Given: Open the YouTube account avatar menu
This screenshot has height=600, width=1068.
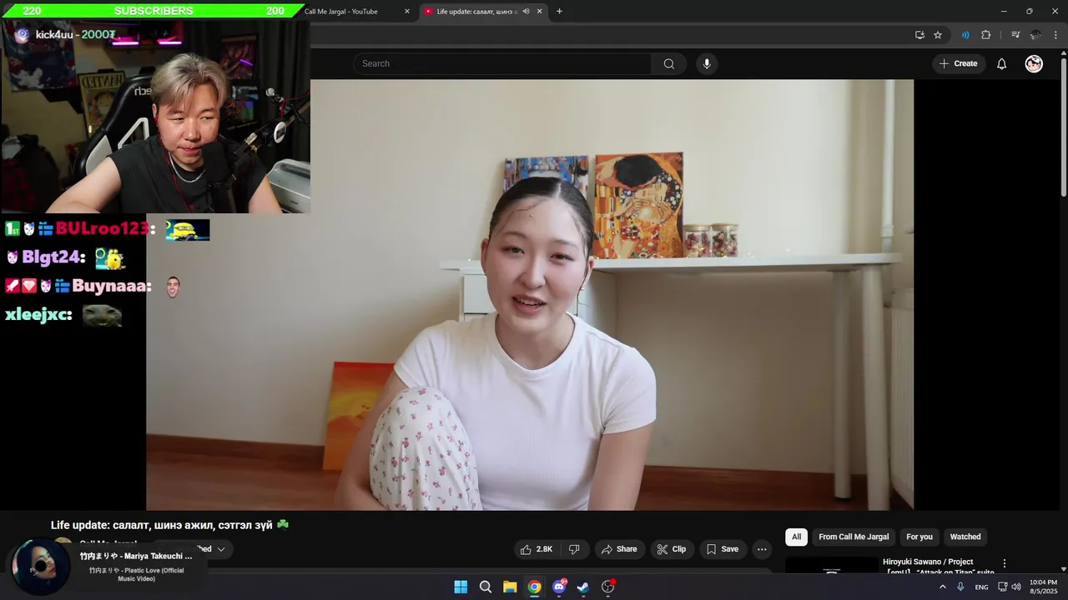Looking at the screenshot, I should [1034, 64].
